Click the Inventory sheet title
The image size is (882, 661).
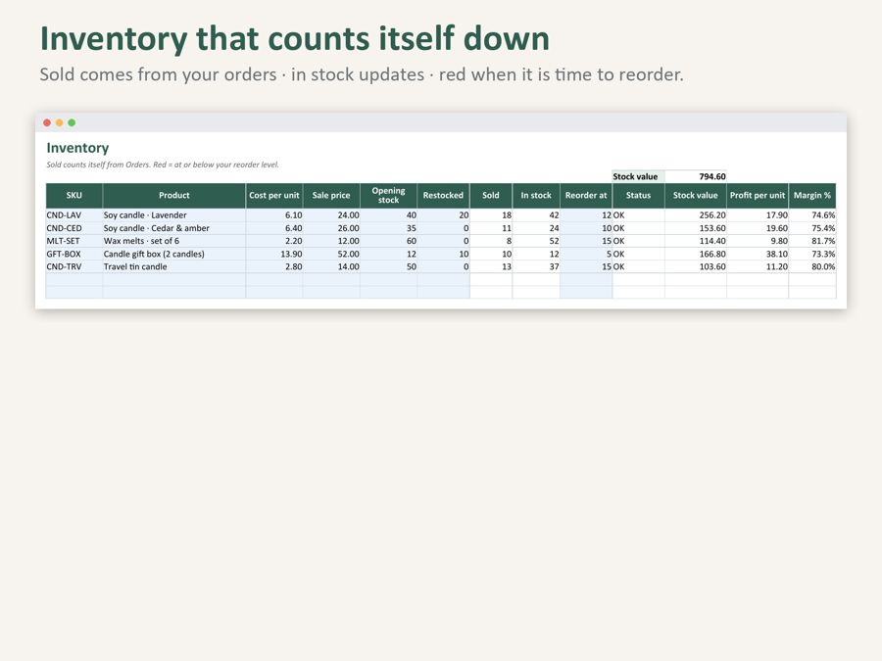coord(77,149)
